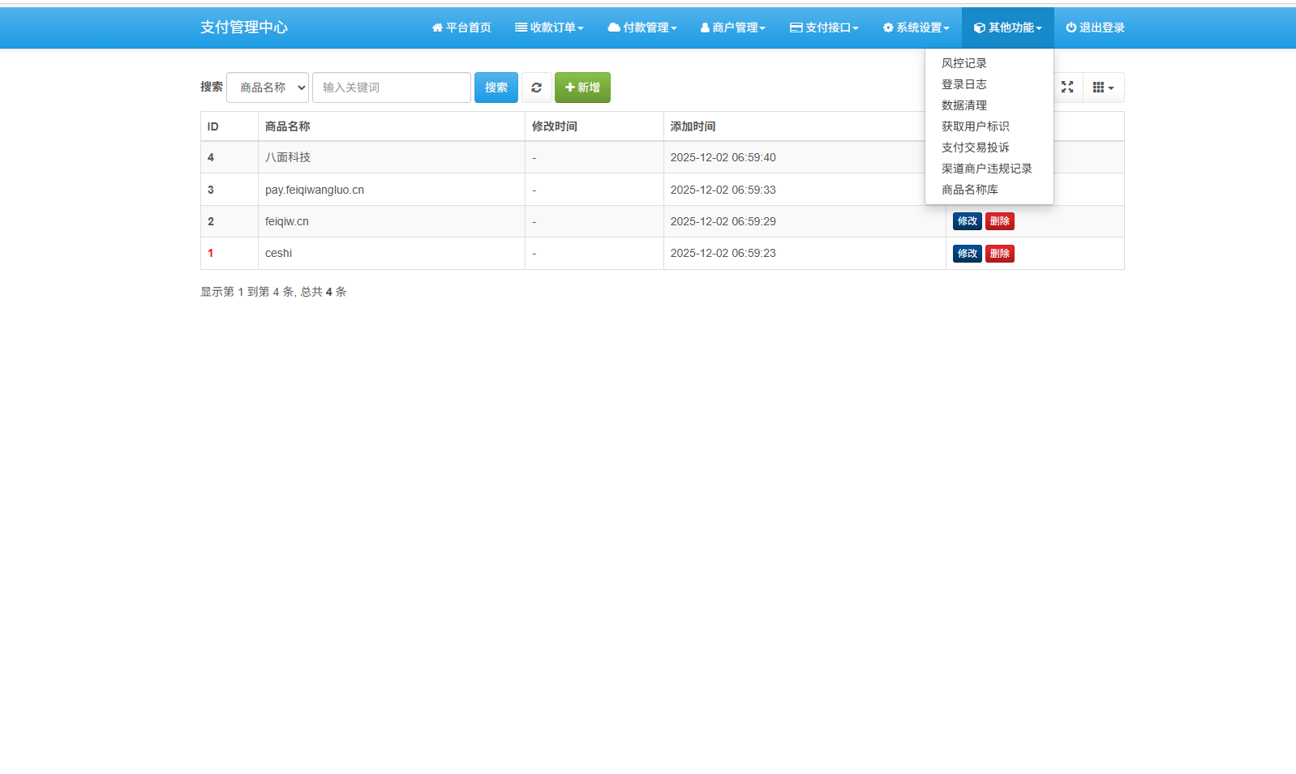Click the red ID 1 cell
The height and width of the screenshot is (774, 1296).
click(x=230, y=253)
